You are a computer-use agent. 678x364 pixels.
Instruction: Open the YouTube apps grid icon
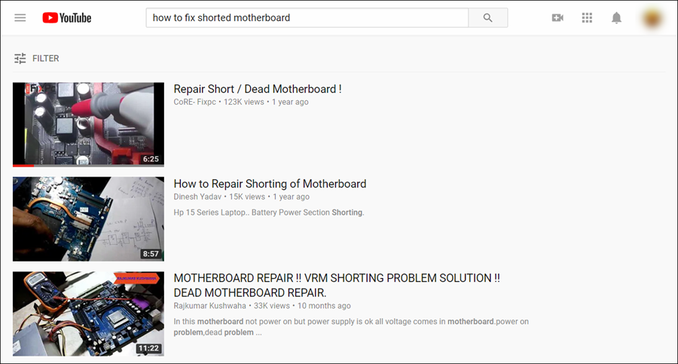[587, 18]
